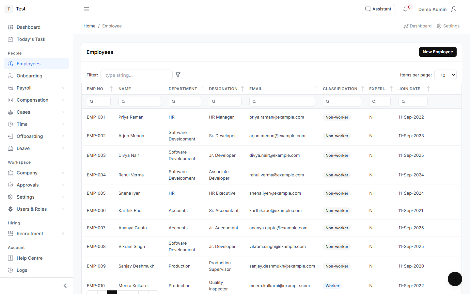470x294 pixels.
Task: Open the Dashboard link in breadcrumb bar
Action: [417, 26]
